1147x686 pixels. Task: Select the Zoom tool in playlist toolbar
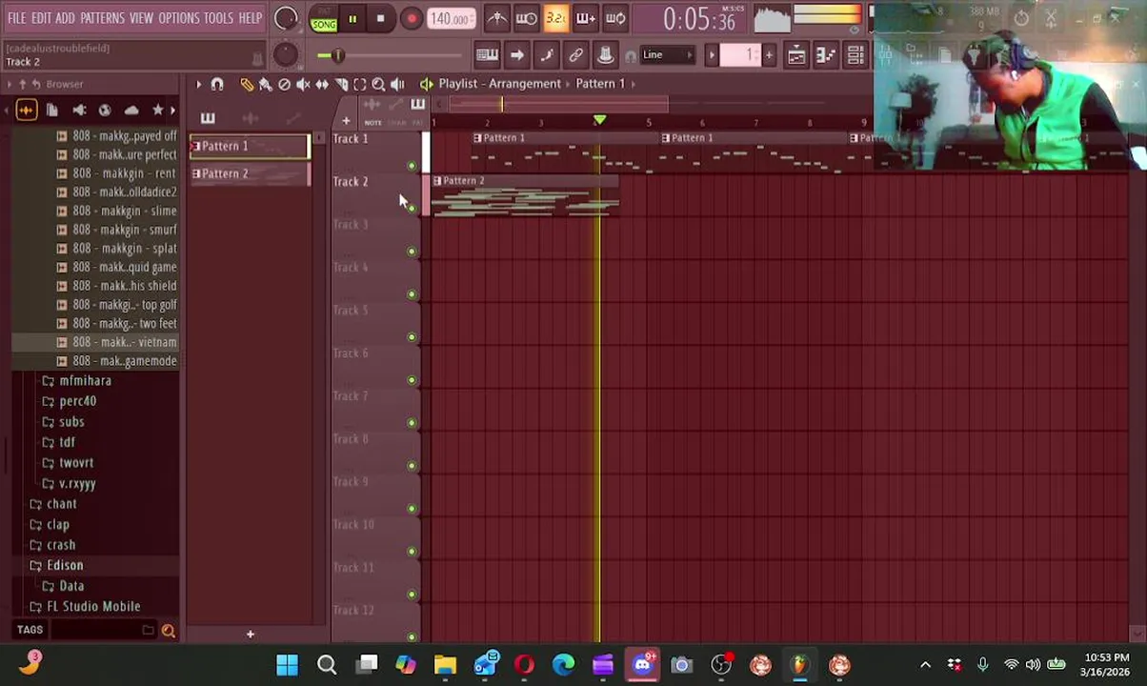pos(378,84)
